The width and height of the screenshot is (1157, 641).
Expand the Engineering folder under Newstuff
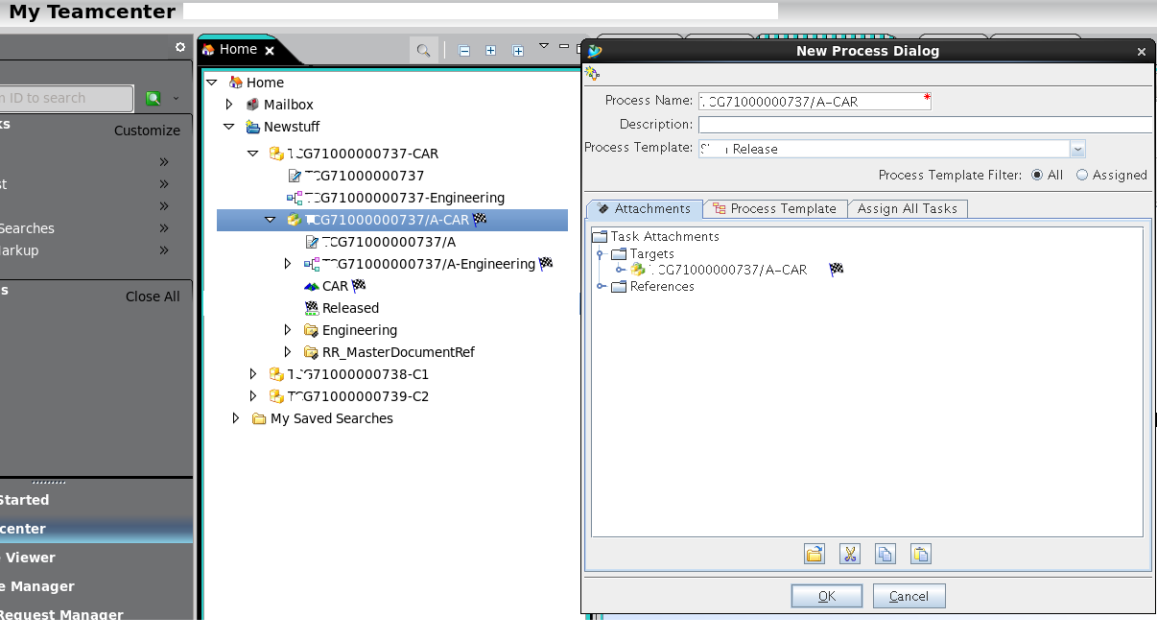tap(288, 329)
